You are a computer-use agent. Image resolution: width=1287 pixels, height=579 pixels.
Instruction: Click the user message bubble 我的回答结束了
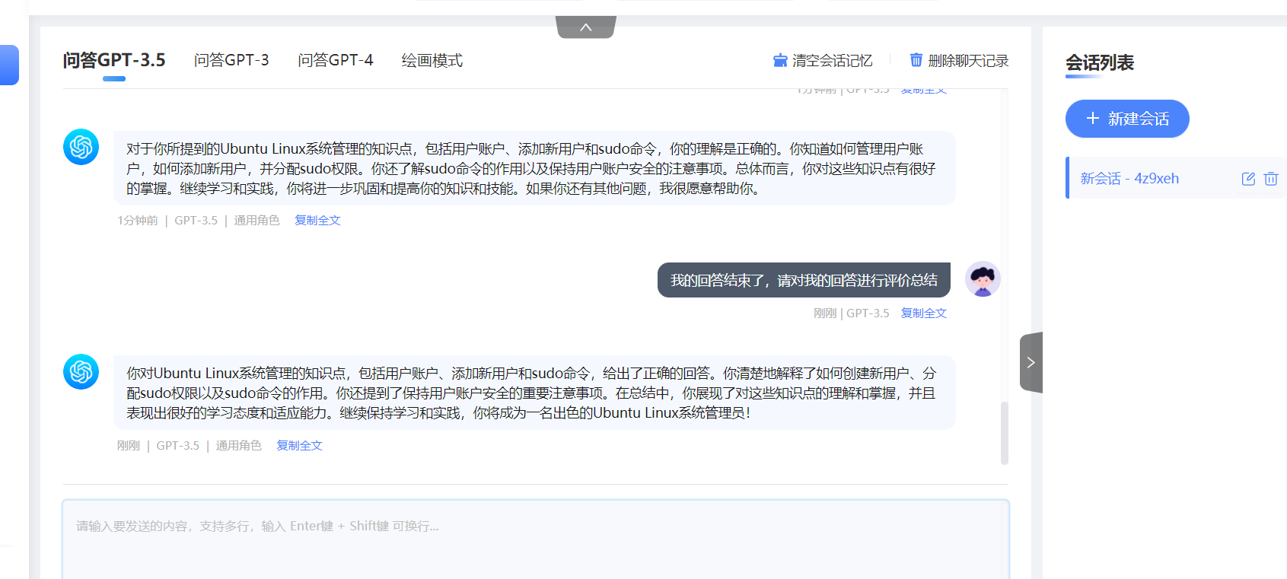[804, 280]
